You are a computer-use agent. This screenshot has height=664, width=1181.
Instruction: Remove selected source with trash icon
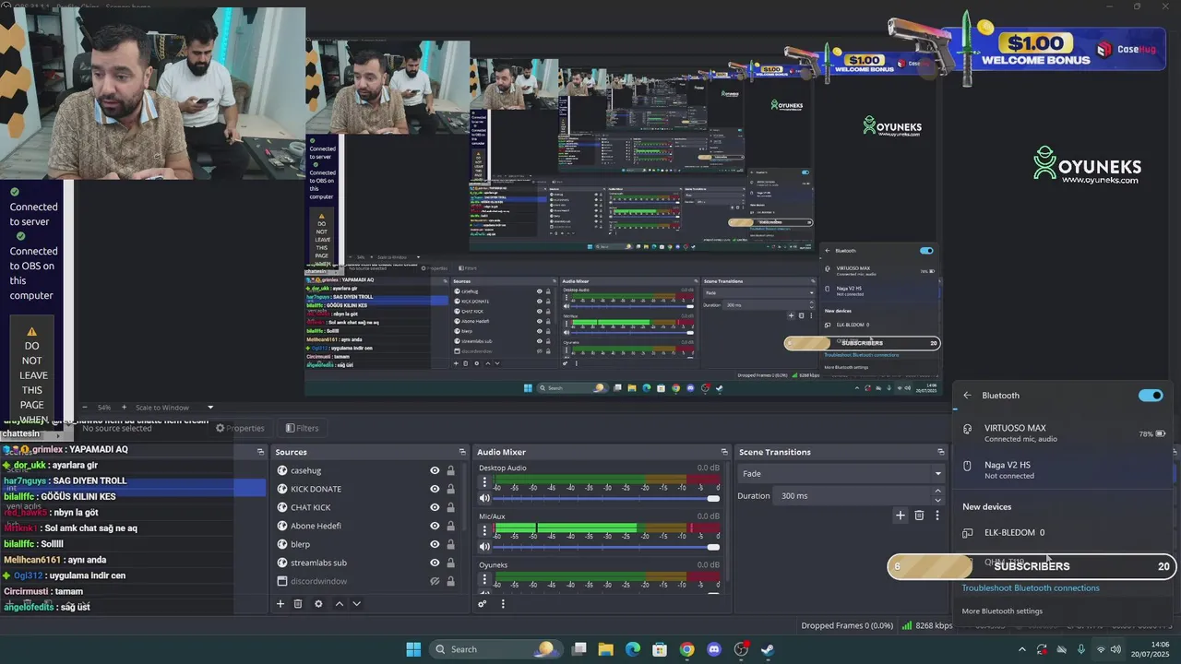[298, 604]
